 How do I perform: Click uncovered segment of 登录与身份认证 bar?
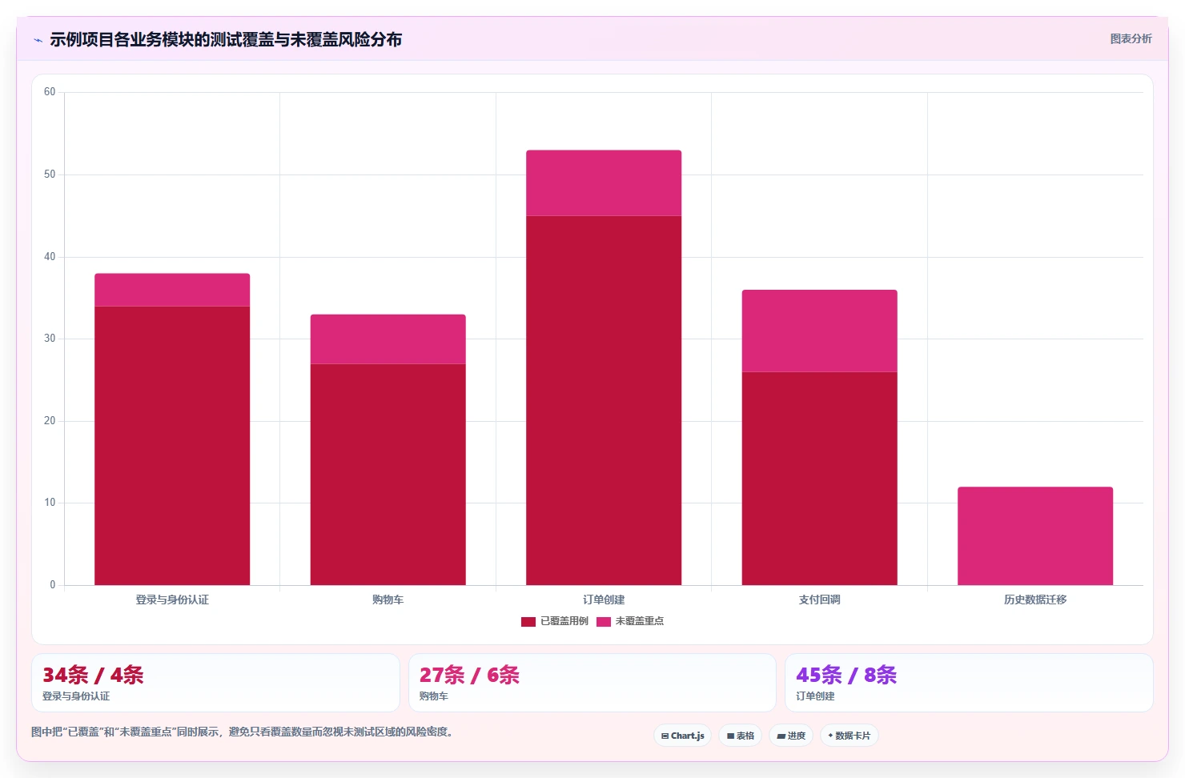[x=172, y=290]
